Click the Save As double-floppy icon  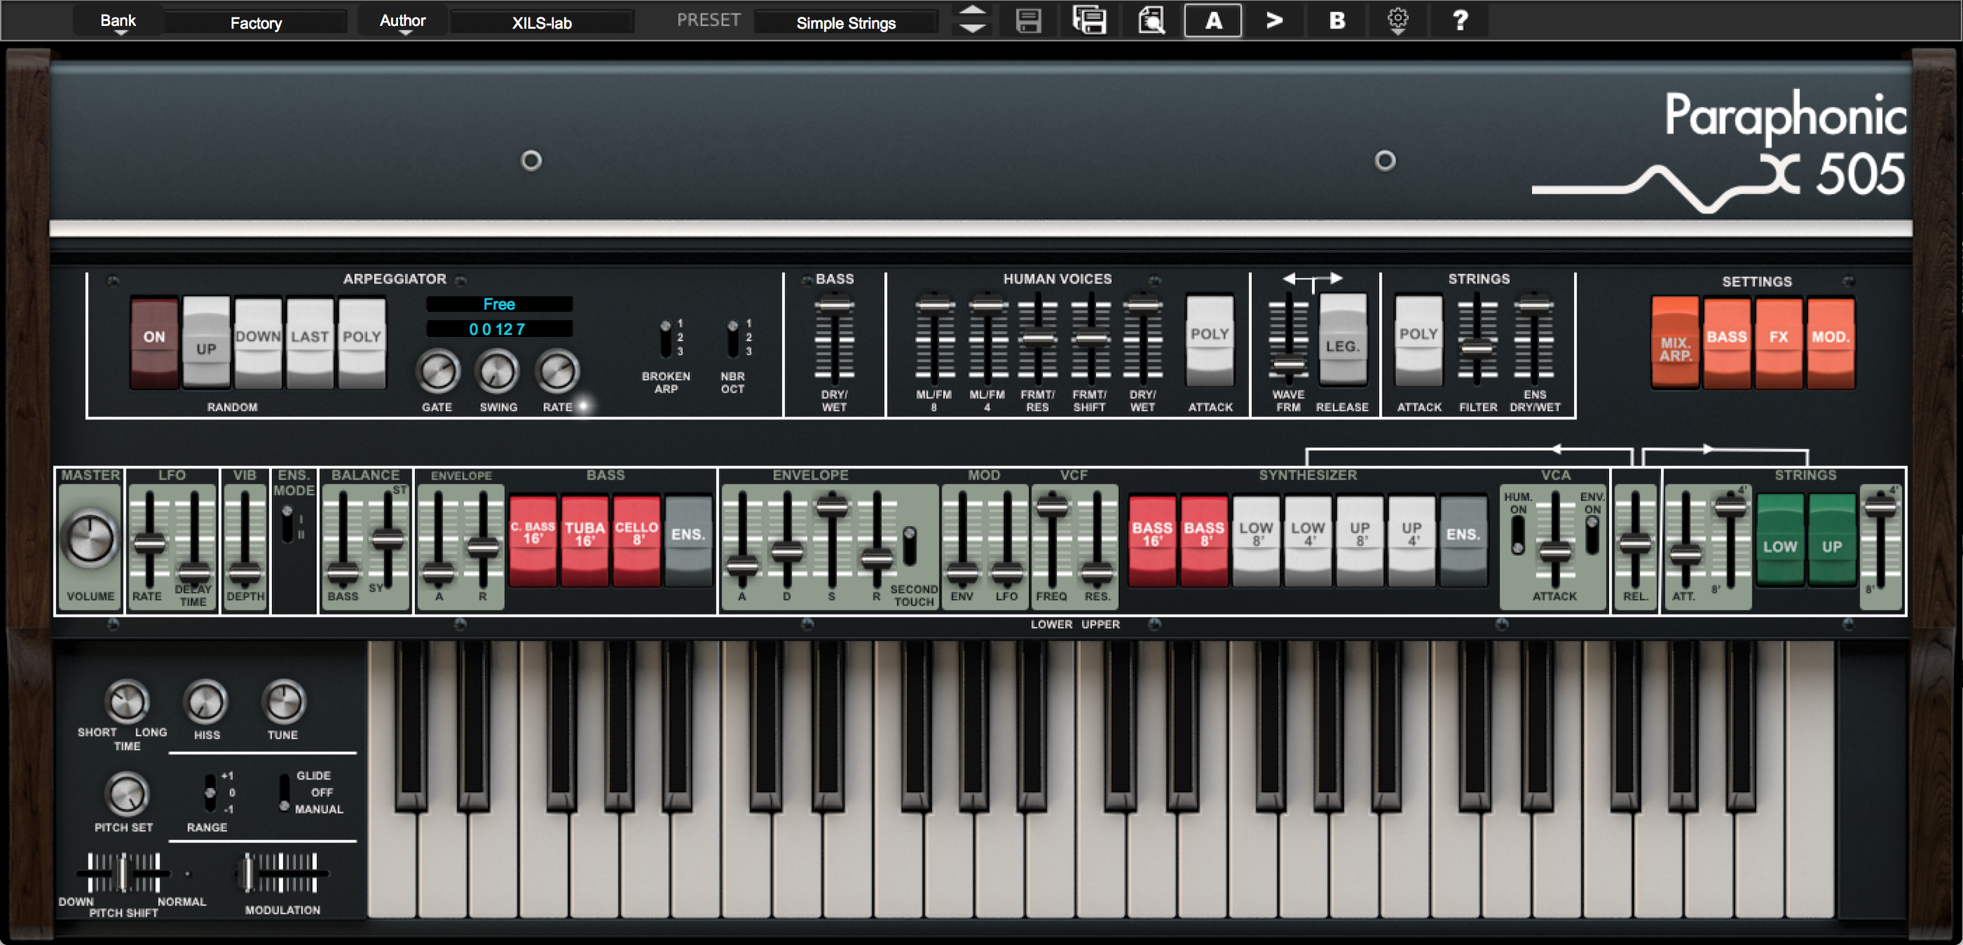click(x=1089, y=20)
